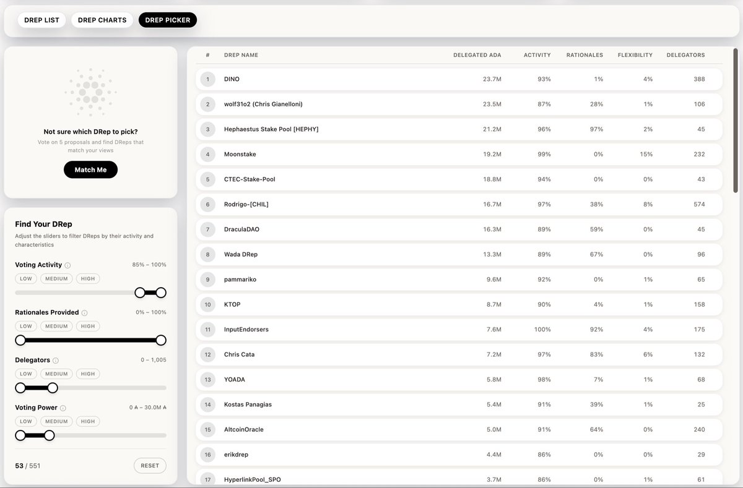Image resolution: width=743 pixels, height=488 pixels.
Task: Select the CTEC-Stake-Pool DRep
Action: point(459,179)
